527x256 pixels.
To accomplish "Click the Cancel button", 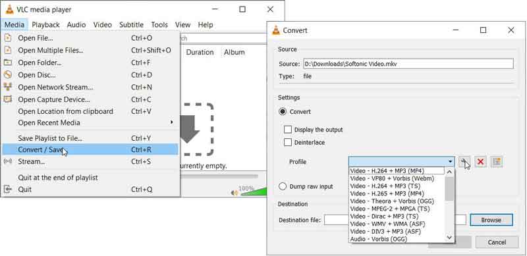I will 497,242.
